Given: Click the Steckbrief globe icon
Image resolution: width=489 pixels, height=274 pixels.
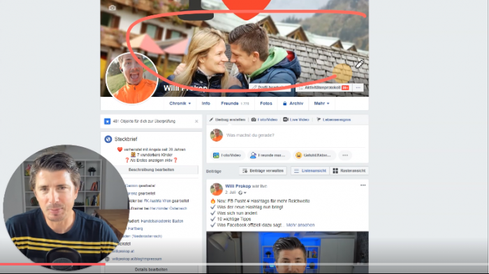Looking at the screenshot, I should 108,139.
